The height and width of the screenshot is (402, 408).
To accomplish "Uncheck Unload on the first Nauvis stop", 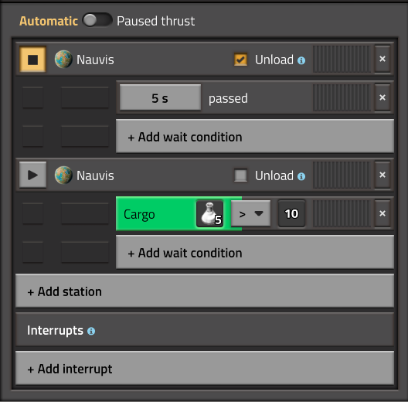I will [240, 60].
